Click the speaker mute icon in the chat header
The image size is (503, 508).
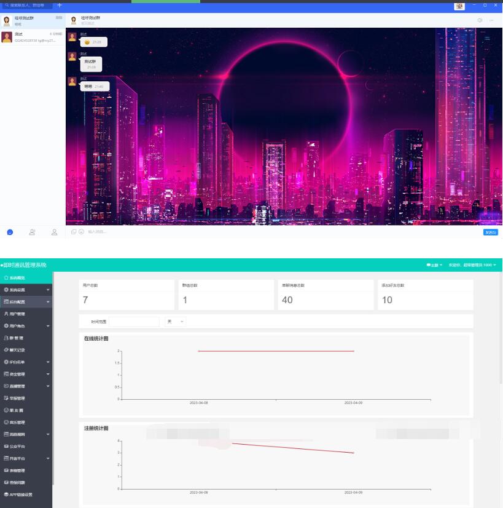click(480, 20)
